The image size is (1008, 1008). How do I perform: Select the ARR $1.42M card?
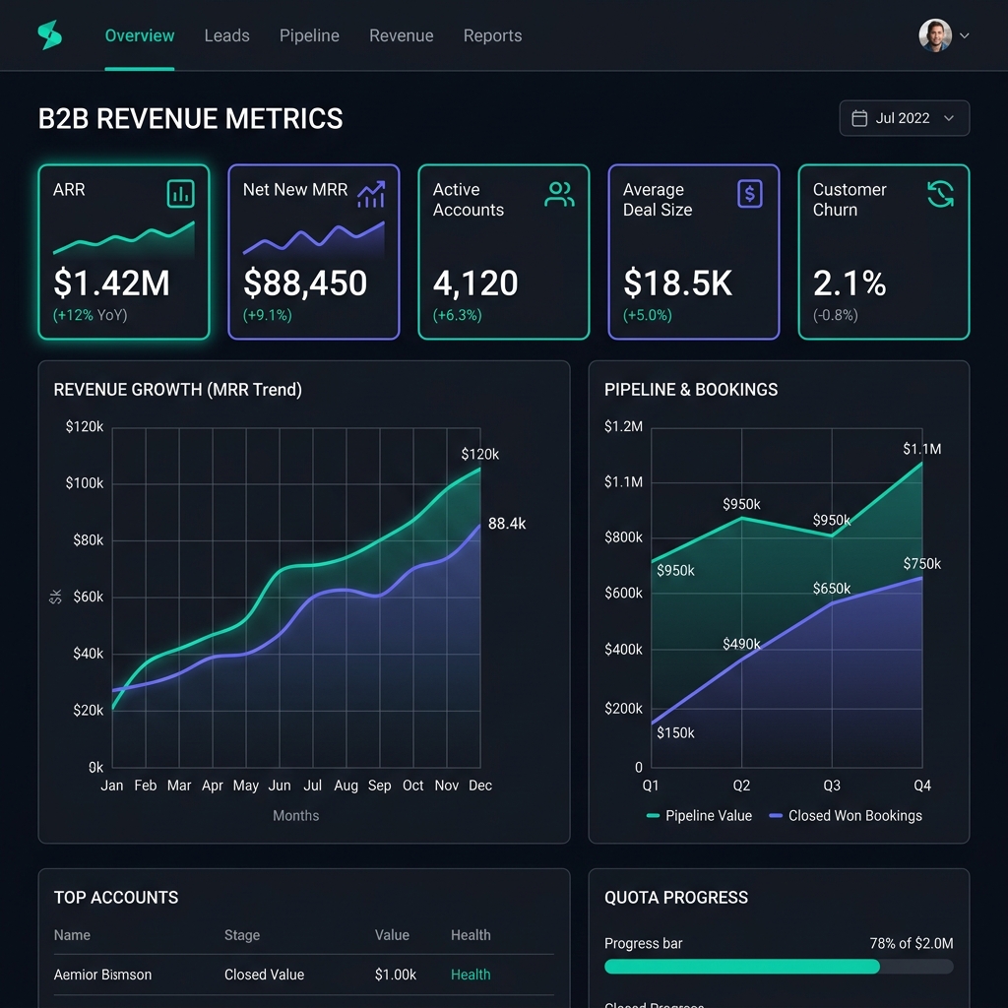pyautogui.click(x=124, y=252)
